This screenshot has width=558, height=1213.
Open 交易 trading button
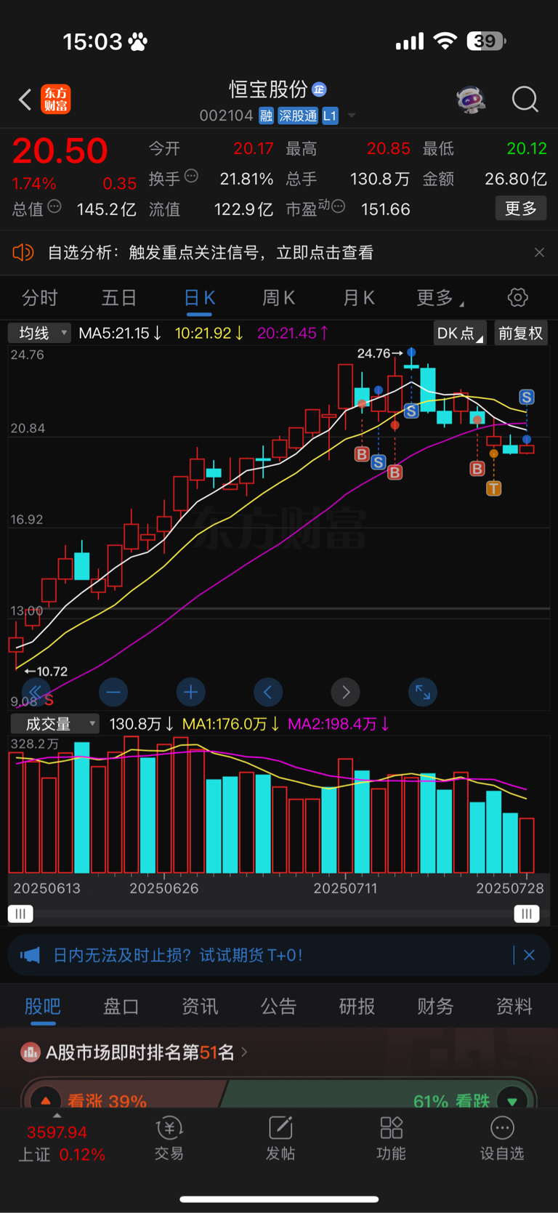click(169, 1139)
